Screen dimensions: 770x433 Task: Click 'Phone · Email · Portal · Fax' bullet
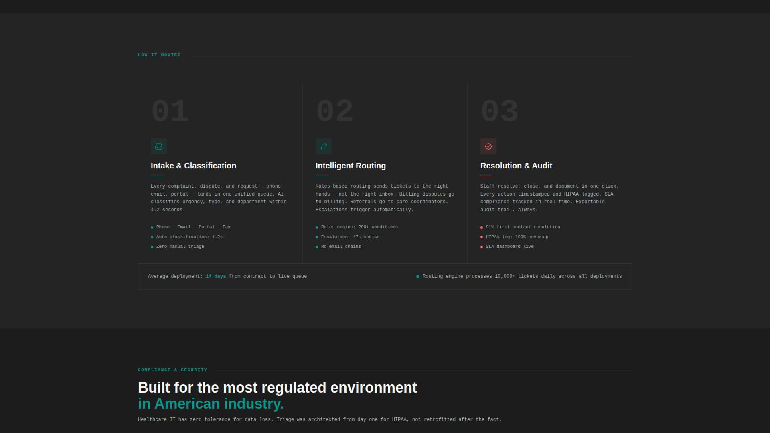(190, 227)
